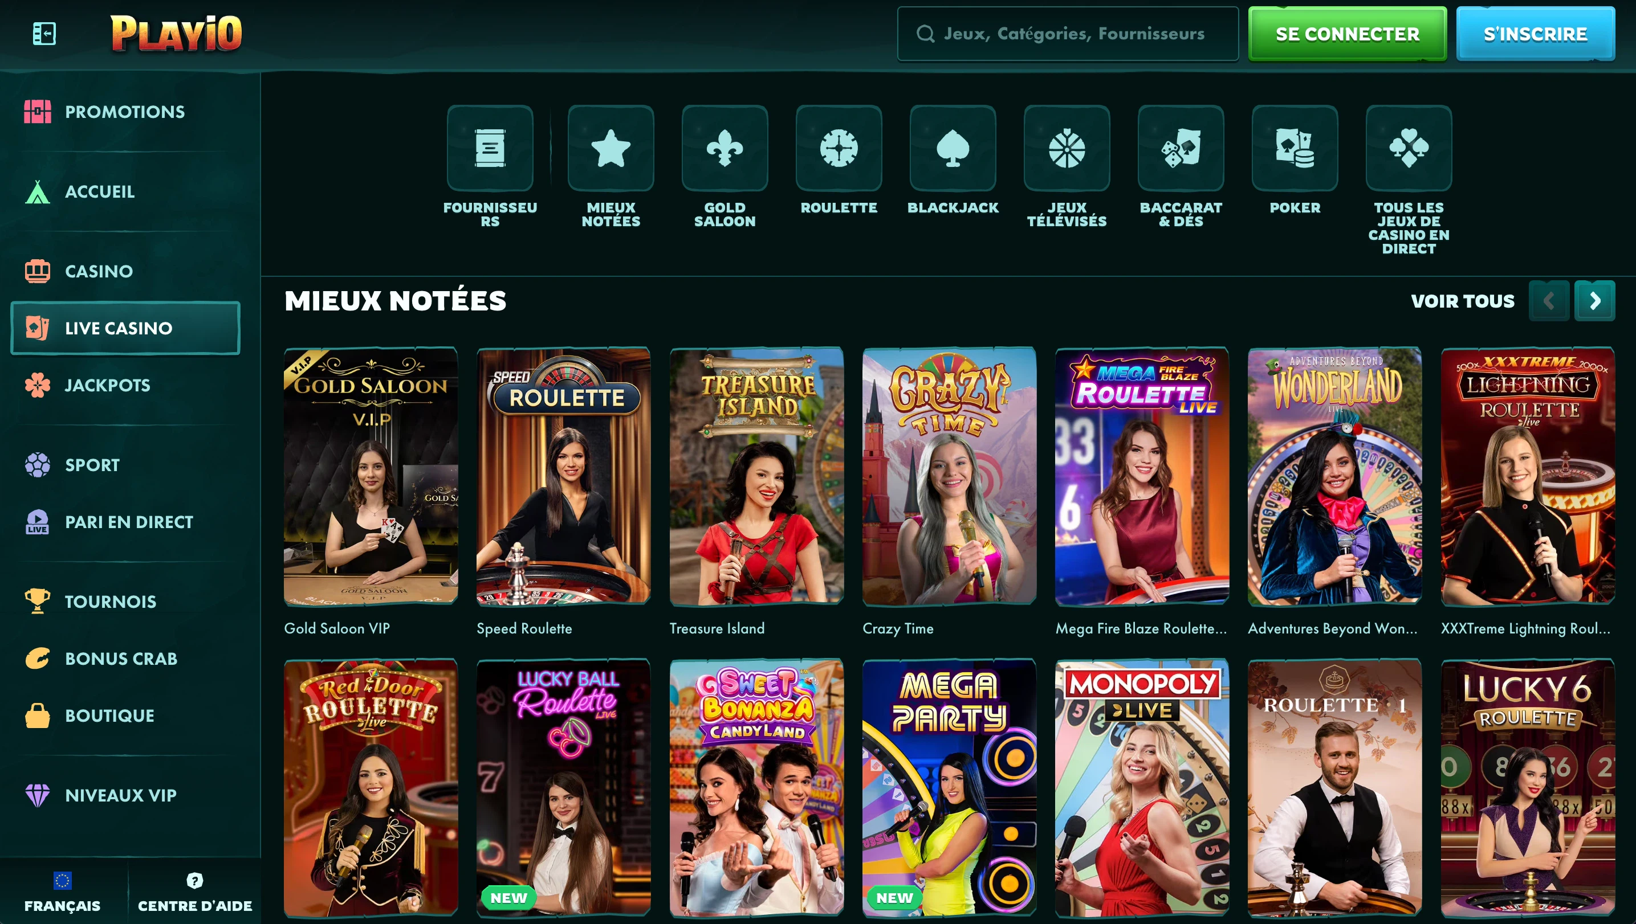
Task: Click the EU flag language icon
Action: pos(62,880)
